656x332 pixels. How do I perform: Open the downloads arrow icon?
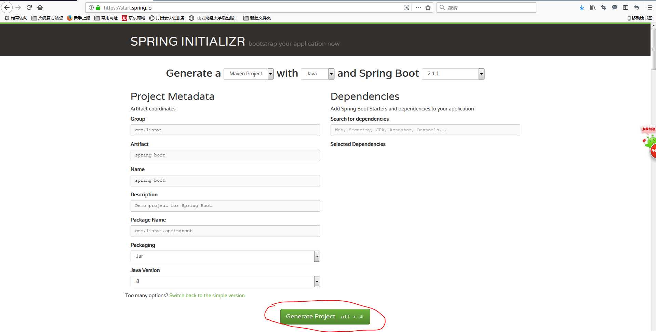pos(582,7)
